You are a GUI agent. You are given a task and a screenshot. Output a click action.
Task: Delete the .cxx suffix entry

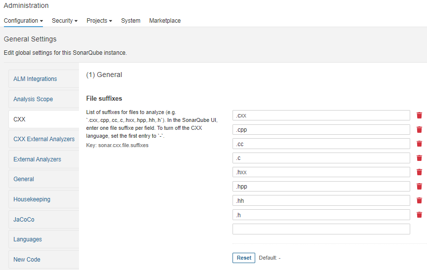click(419, 116)
